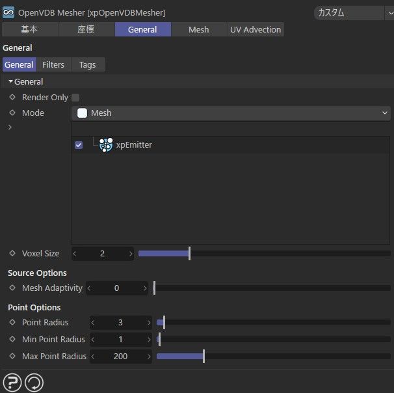394x393 pixels.
Task: Click the Voxel Size slider handle
Action: tap(189, 254)
